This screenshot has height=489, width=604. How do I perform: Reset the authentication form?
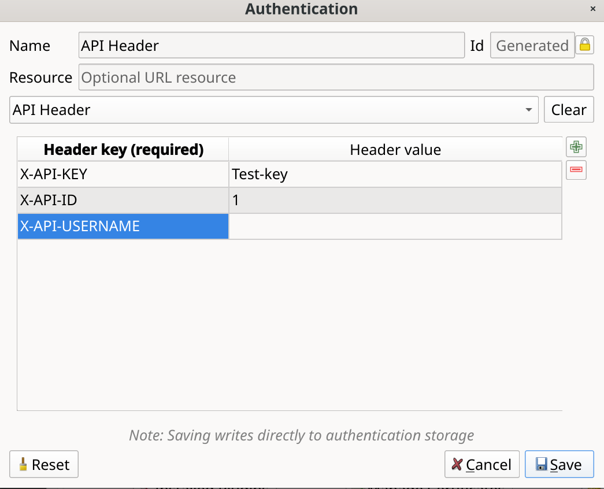[43, 464]
